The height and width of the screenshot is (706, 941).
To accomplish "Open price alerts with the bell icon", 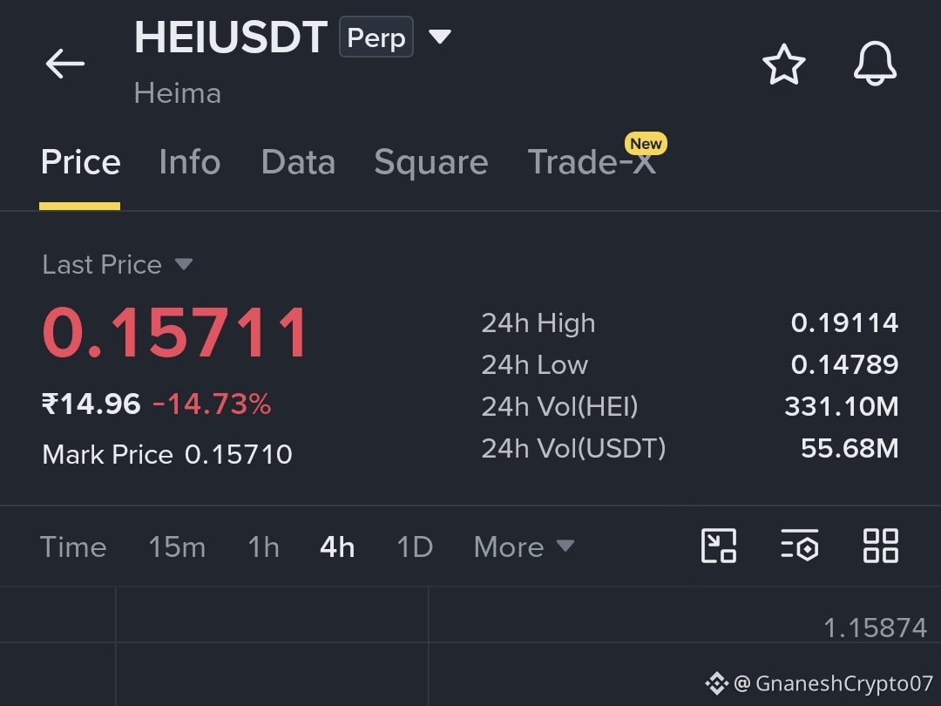I will pyautogui.click(x=875, y=64).
